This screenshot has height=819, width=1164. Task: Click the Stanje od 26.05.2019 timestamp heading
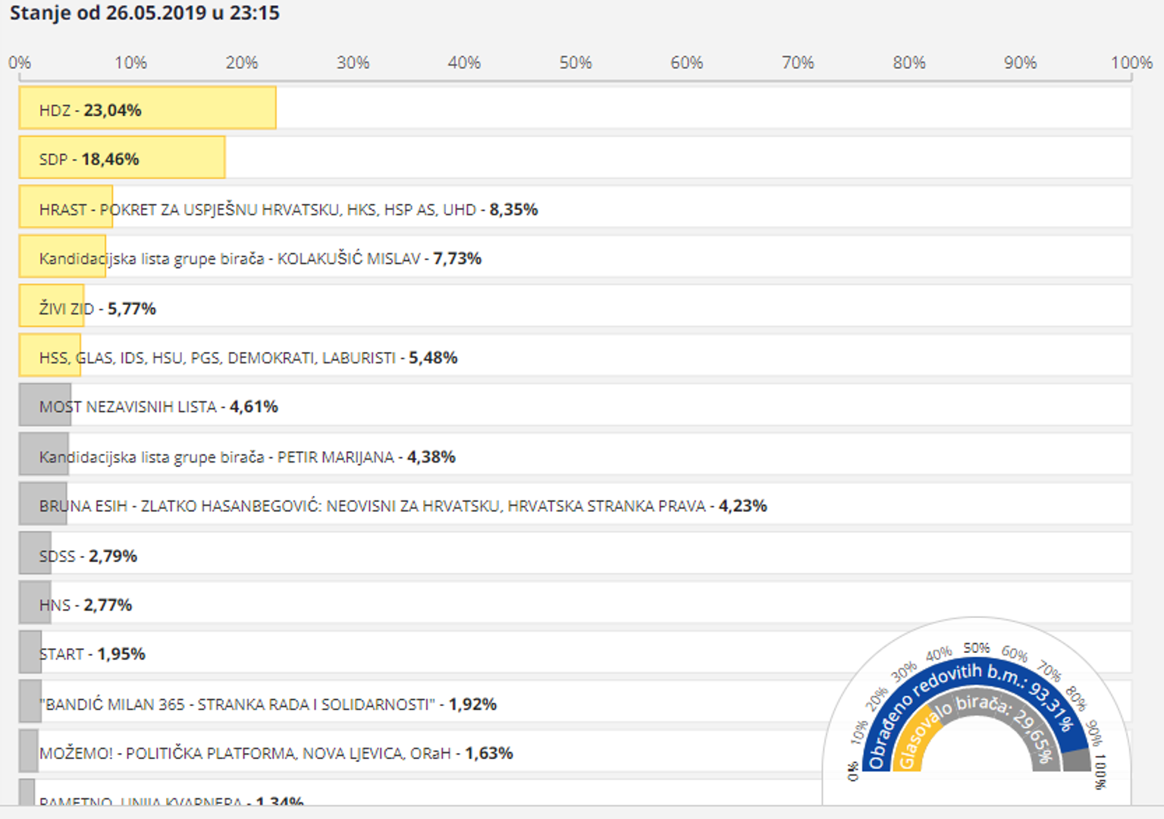point(144,13)
